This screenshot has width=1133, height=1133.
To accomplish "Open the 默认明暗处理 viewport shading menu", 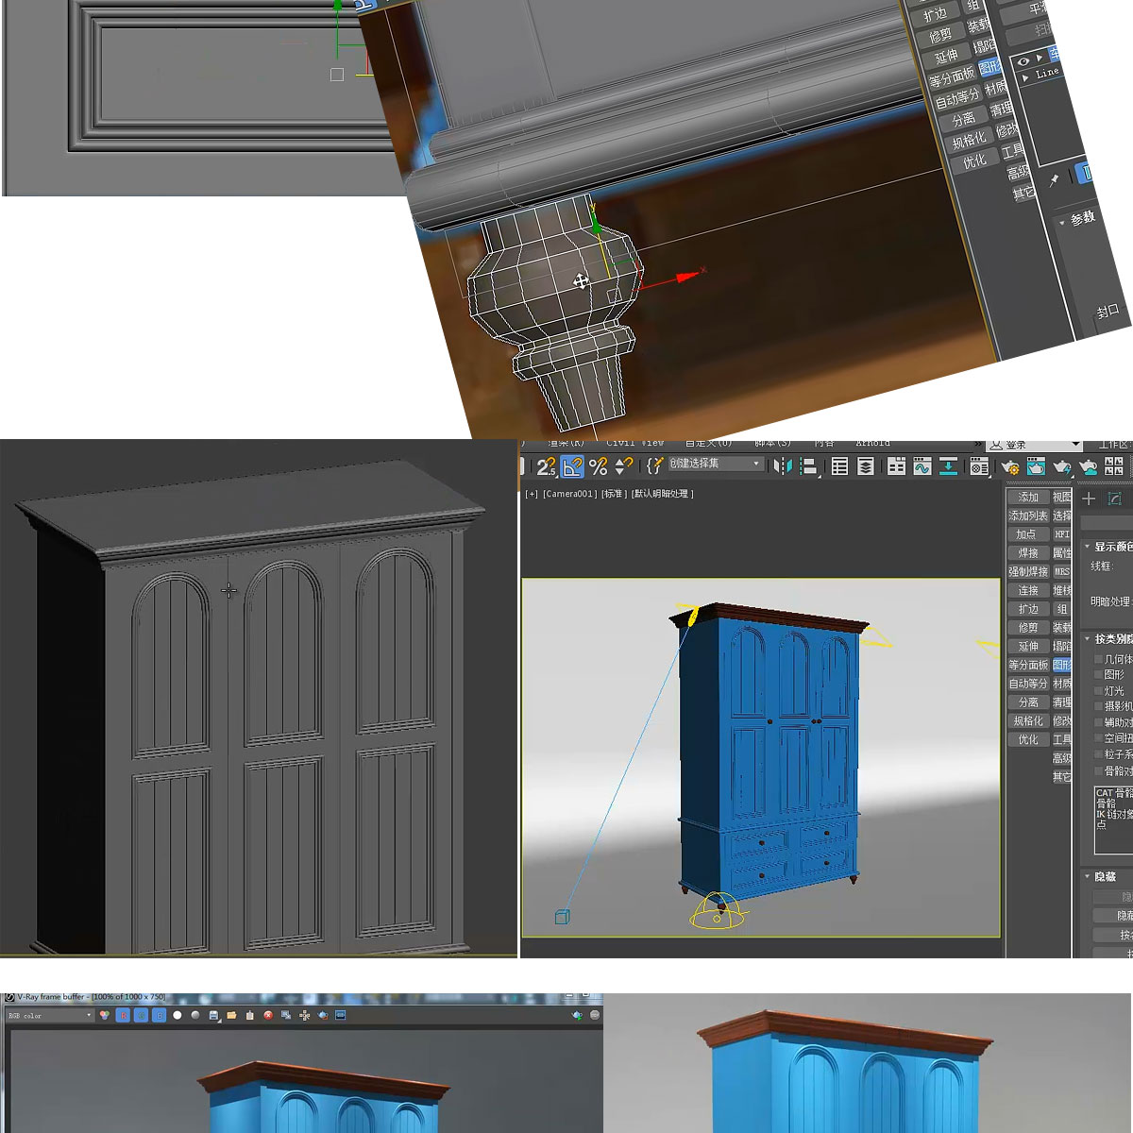I will point(662,494).
